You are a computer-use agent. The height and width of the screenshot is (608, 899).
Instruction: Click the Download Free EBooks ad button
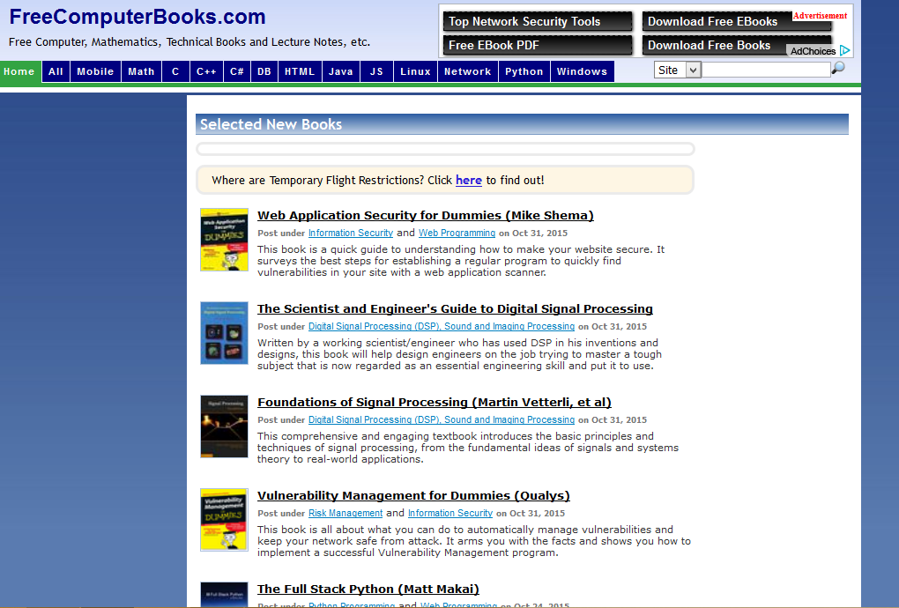coord(736,21)
